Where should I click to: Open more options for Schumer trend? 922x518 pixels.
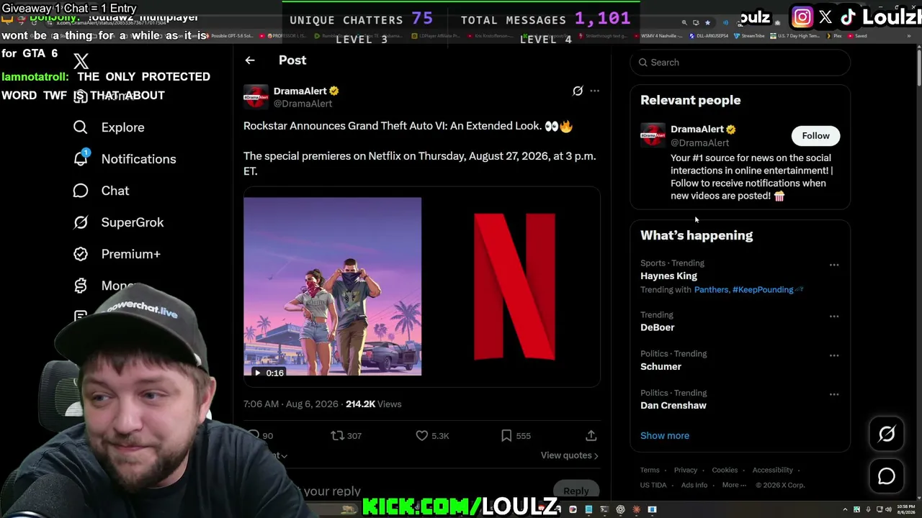tap(834, 355)
